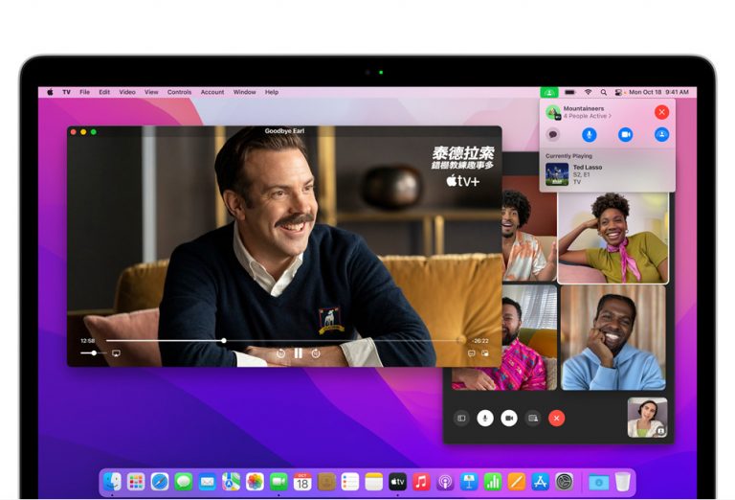Image resolution: width=735 pixels, height=500 pixels.
Task: Open the Account menu
Action: 212,92
